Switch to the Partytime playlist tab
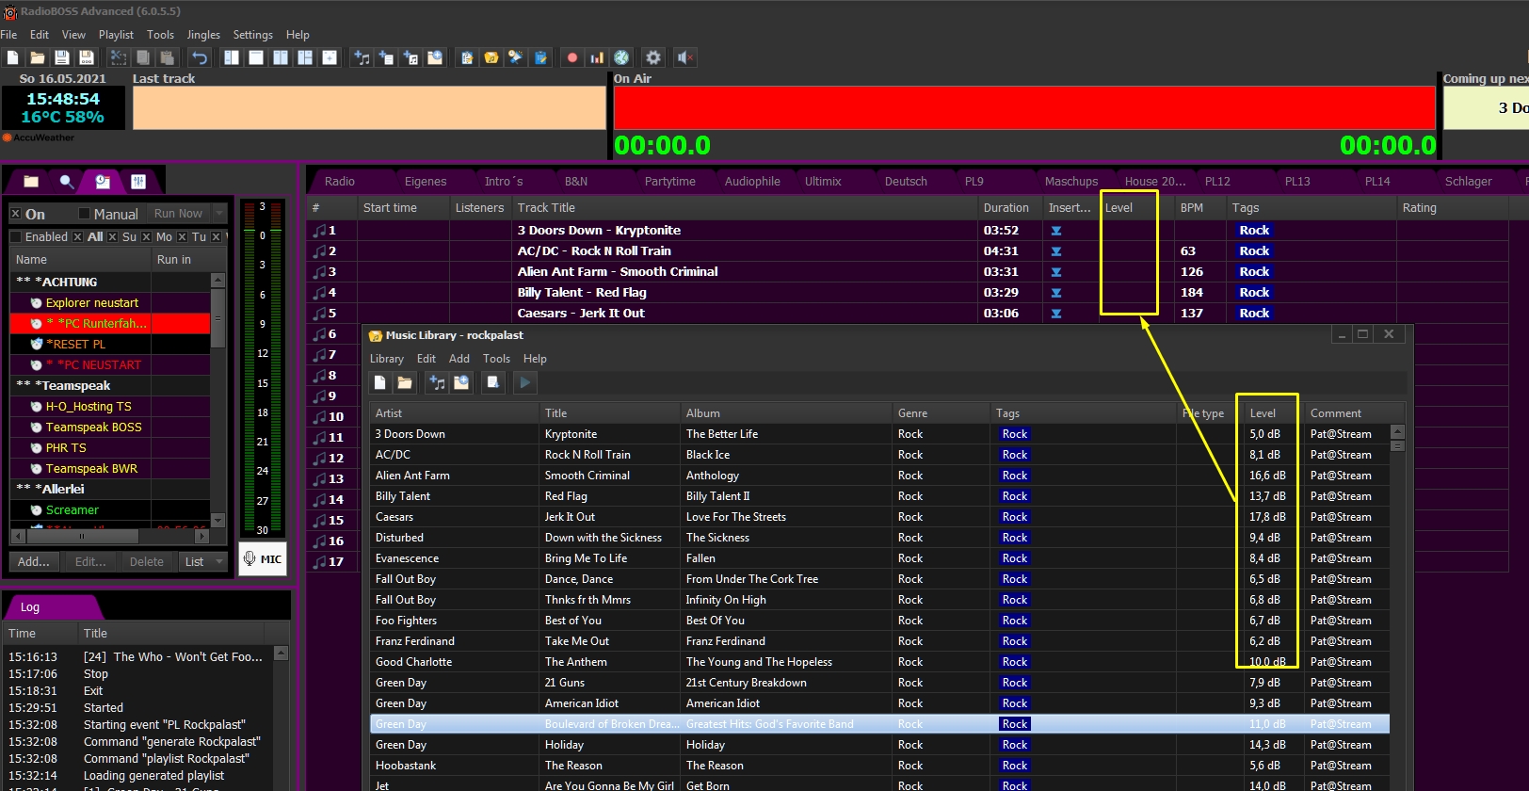 [670, 181]
